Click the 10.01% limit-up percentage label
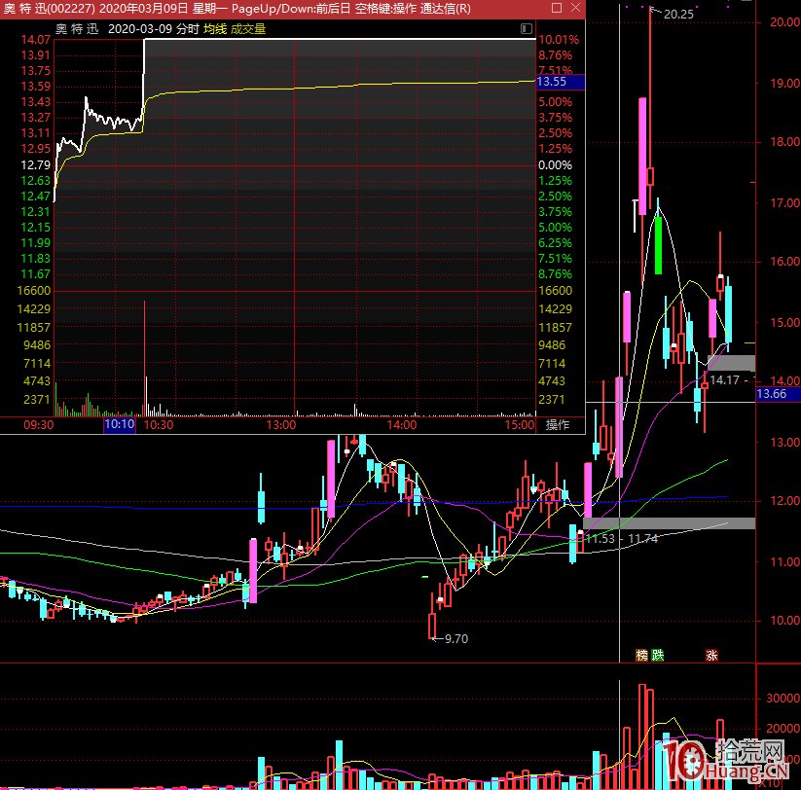The height and width of the screenshot is (790, 801). [x=559, y=39]
